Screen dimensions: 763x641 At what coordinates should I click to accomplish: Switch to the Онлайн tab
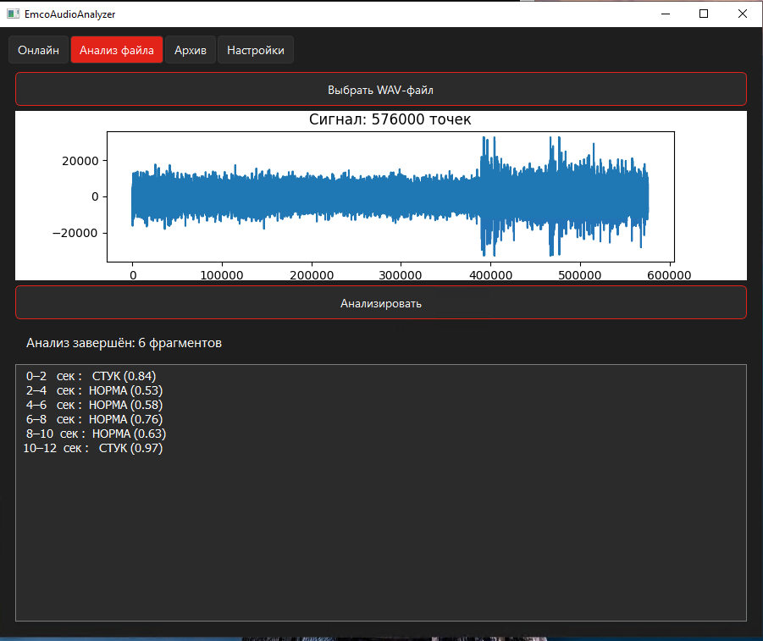pyautogui.click(x=38, y=50)
